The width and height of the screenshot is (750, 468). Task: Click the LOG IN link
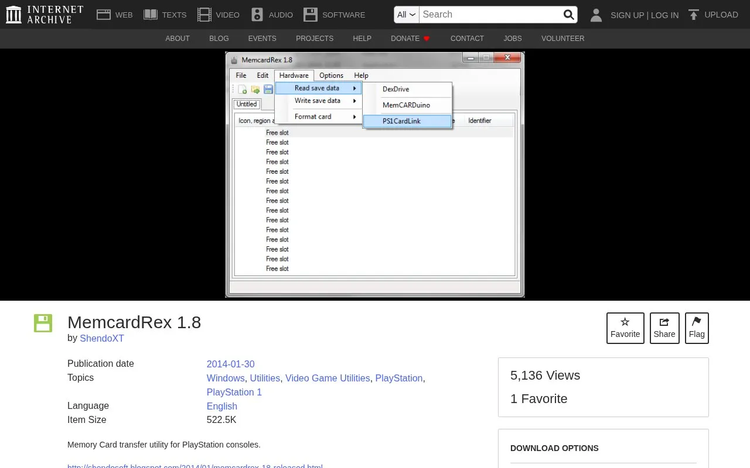(x=664, y=15)
